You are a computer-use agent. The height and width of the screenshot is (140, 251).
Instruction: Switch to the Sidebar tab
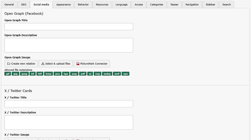210,5
